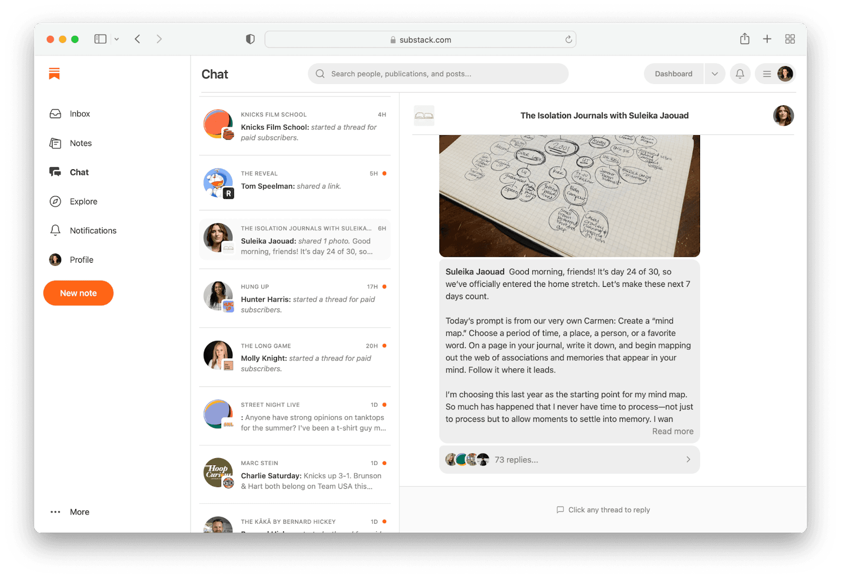This screenshot has width=841, height=578.
Task: Show Safari tab overview grid
Action: pos(789,39)
